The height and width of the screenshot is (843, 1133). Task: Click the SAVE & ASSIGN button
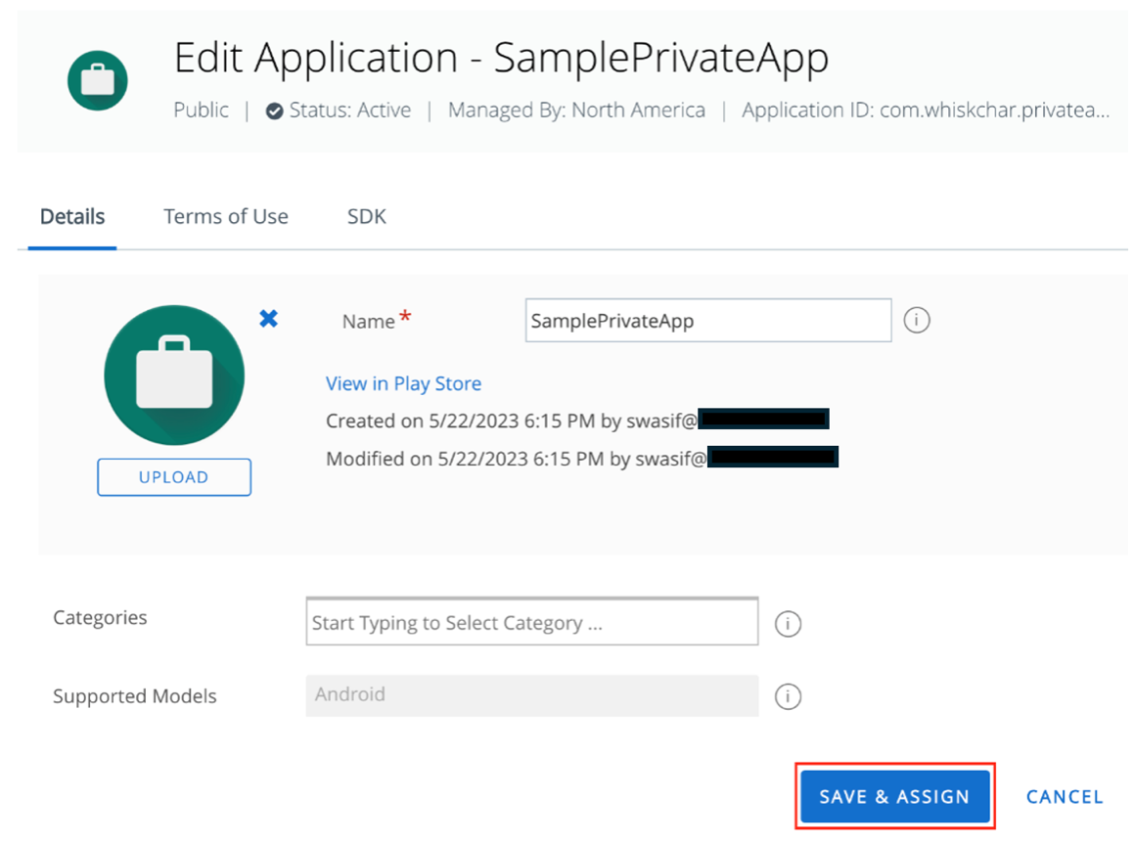(x=894, y=796)
